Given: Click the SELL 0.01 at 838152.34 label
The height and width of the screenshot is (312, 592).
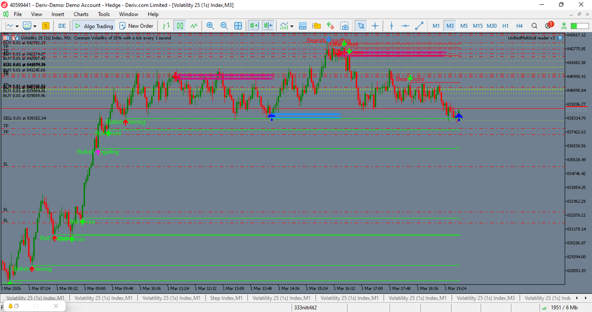Looking at the screenshot, I should 24,118.
